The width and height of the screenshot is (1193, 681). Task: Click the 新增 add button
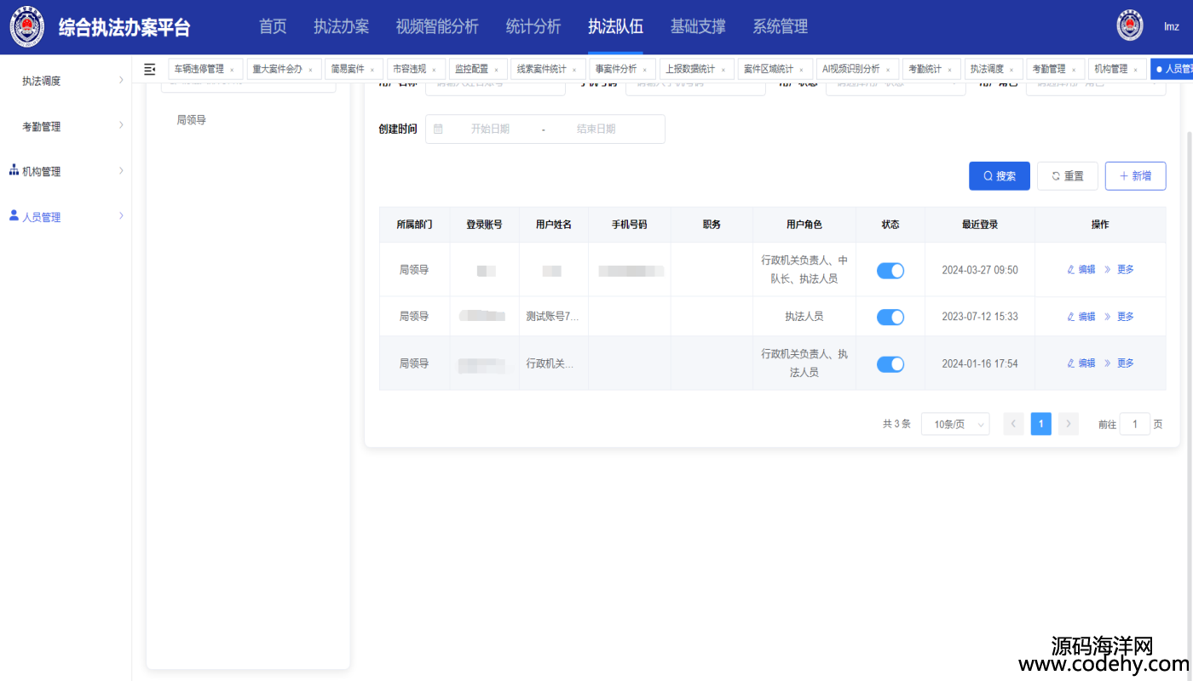pos(1135,176)
